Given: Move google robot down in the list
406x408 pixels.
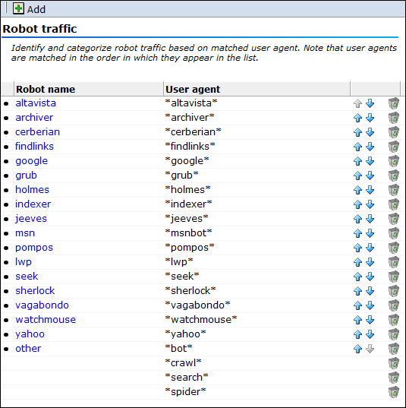Looking at the screenshot, I should tap(370, 161).
